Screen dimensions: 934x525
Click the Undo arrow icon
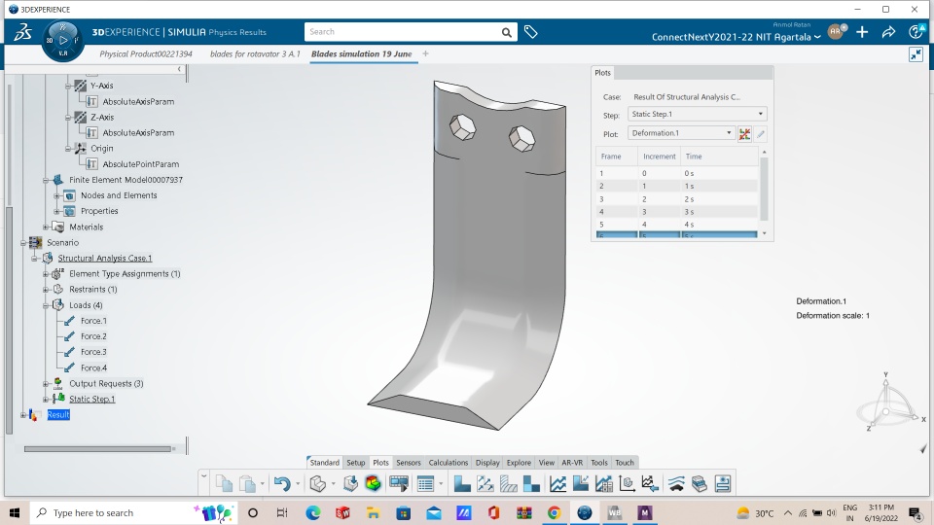pyautogui.click(x=282, y=483)
